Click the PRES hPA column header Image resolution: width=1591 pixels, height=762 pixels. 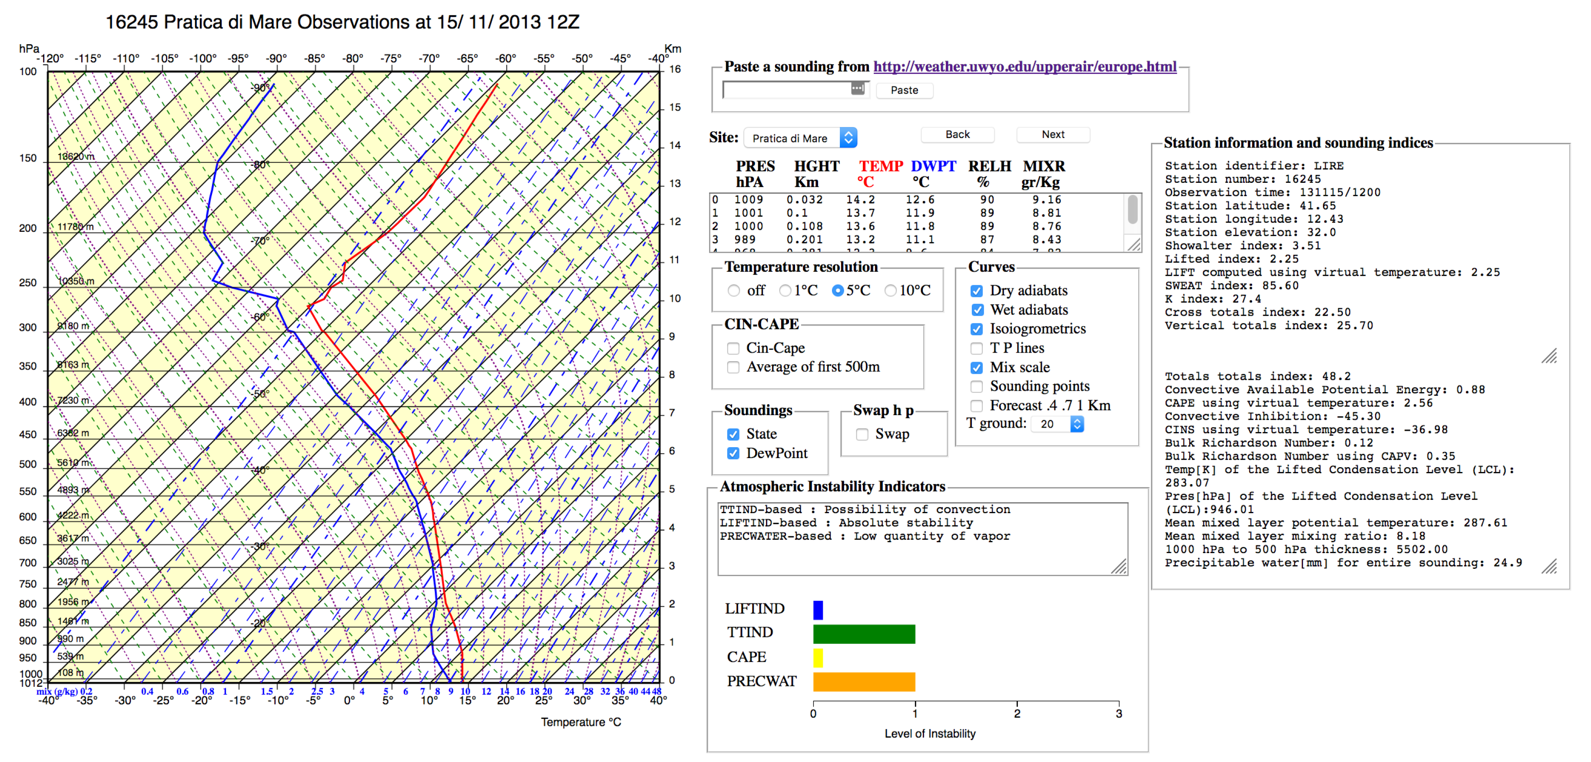(755, 174)
